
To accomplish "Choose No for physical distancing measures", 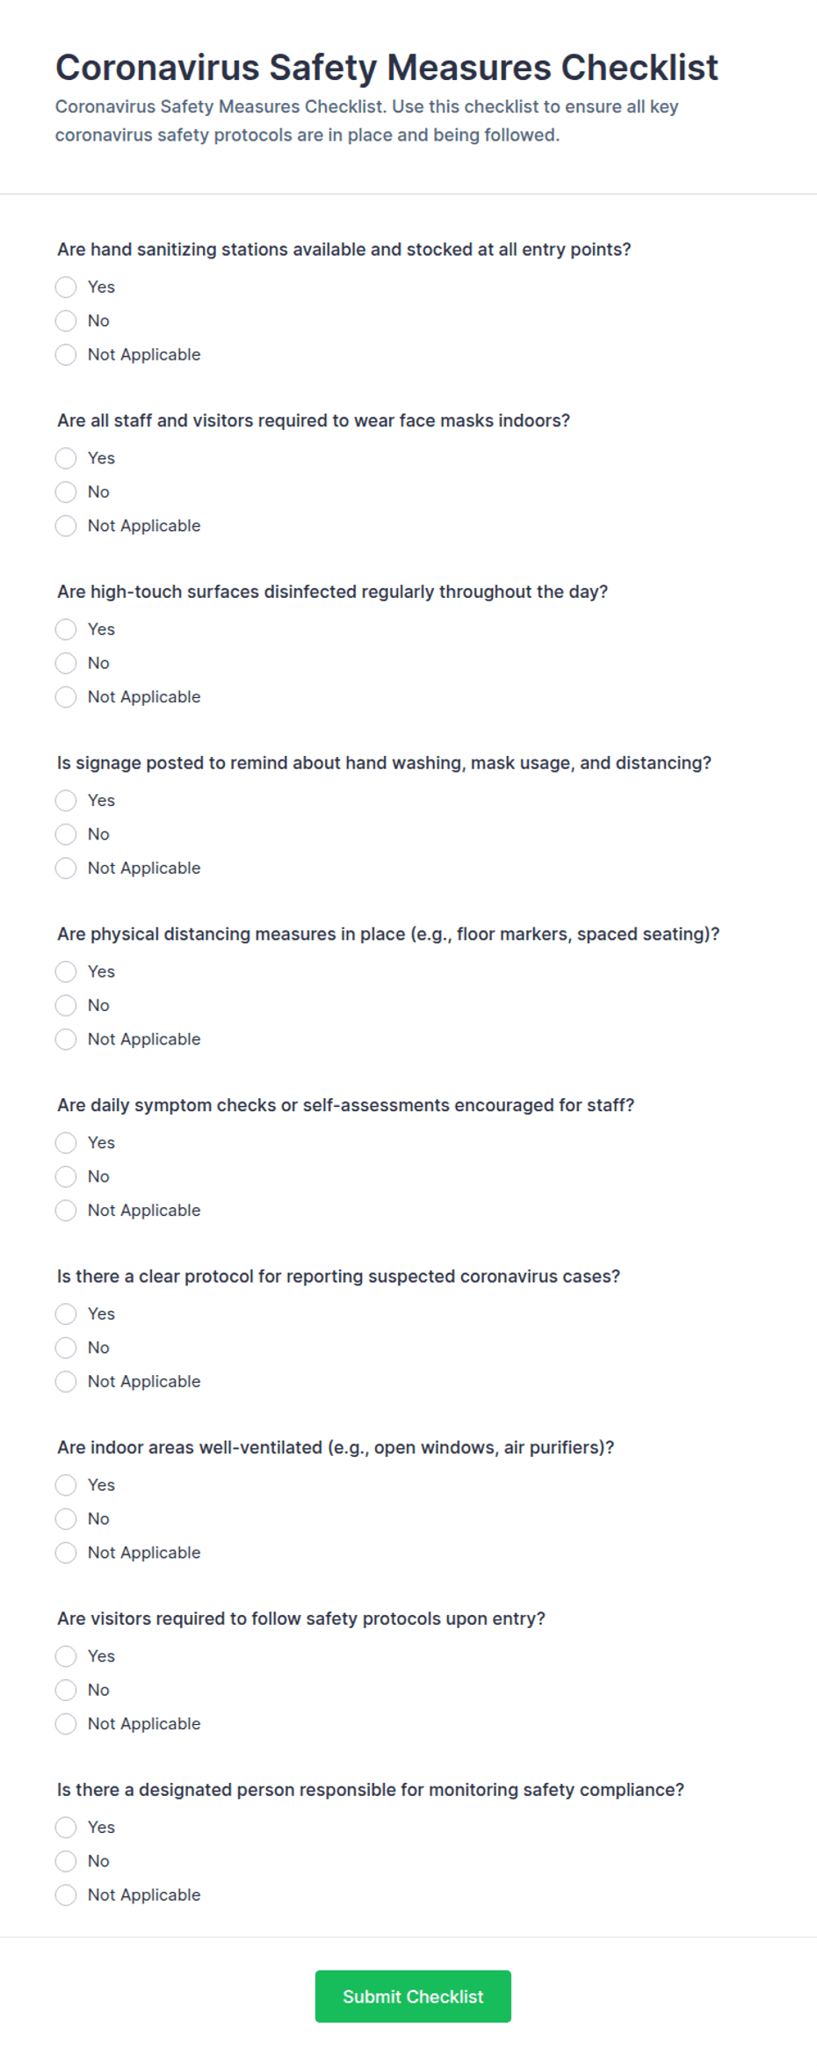I will coord(66,1006).
